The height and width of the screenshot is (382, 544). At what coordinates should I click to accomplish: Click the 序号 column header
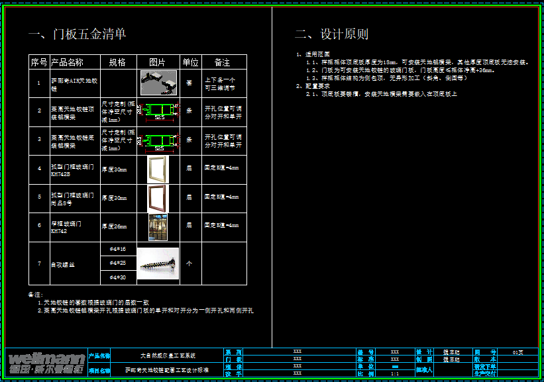(38, 62)
